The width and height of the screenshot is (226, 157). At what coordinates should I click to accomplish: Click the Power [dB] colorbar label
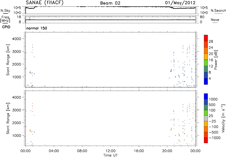[216, 60]
